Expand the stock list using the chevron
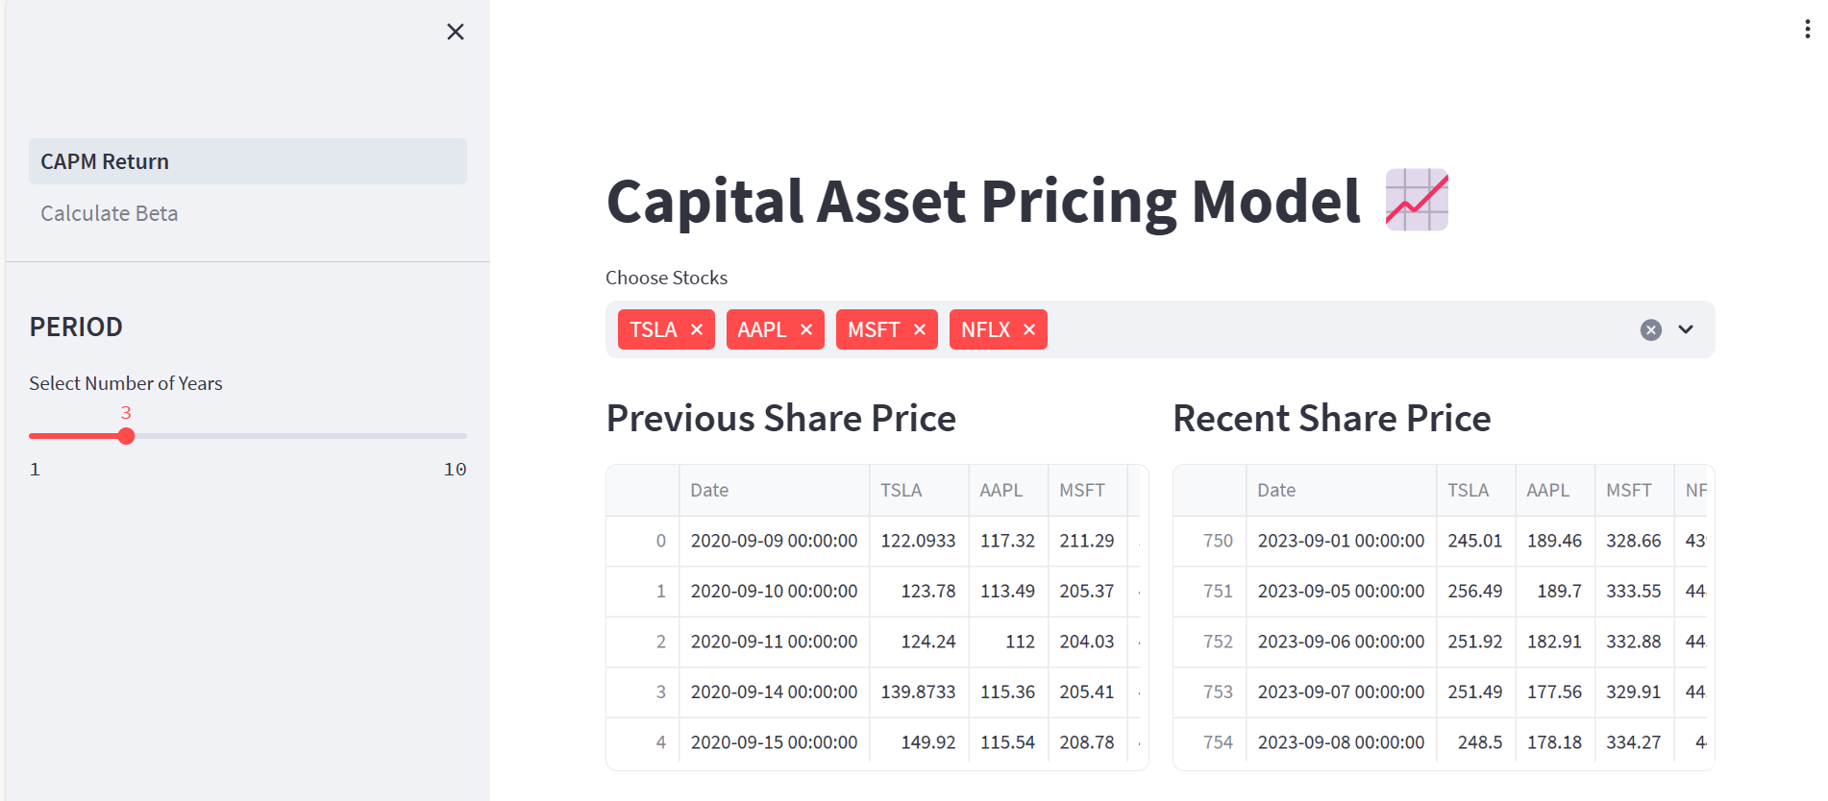The width and height of the screenshot is (1828, 801). click(x=1685, y=329)
